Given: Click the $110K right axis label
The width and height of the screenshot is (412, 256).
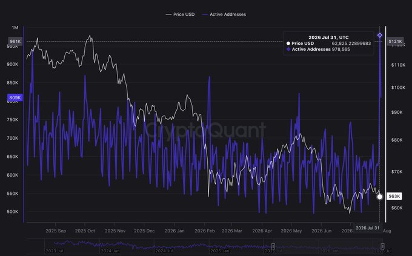Looking at the screenshot, I should [x=398, y=65].
